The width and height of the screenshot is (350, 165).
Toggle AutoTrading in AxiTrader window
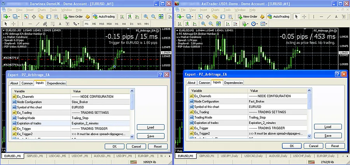point(278,16)
